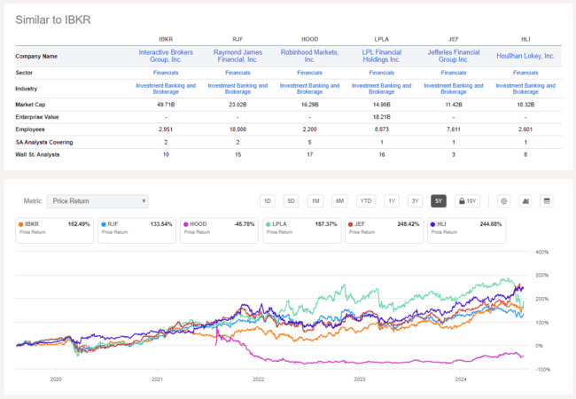The width and height of the screenshot is (576, 399).
Task: Choose the 3Y time range
Action: pyautogui.click(x=415, y=201)
